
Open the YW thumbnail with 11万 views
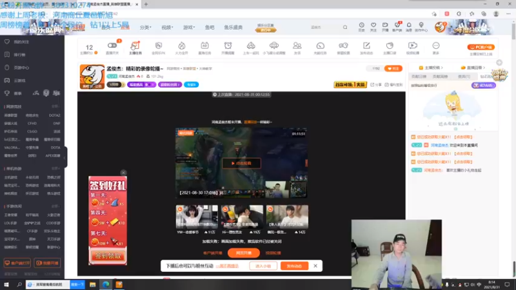pos(197,217)
